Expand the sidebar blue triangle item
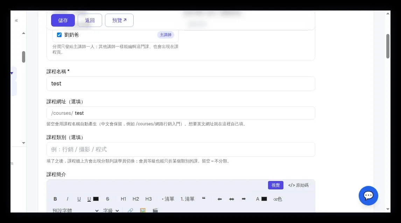 (12, 74)
